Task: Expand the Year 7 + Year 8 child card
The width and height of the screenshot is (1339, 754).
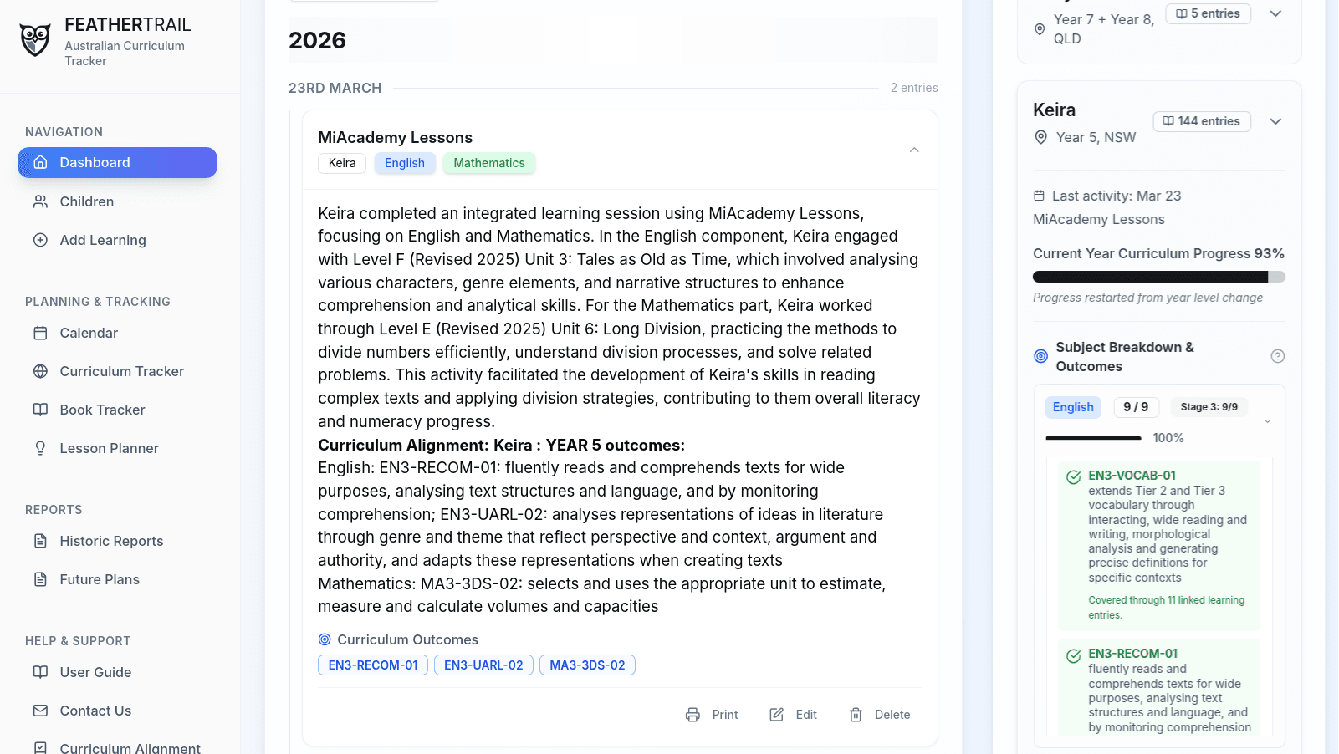Action: [x=1275, y=13]
